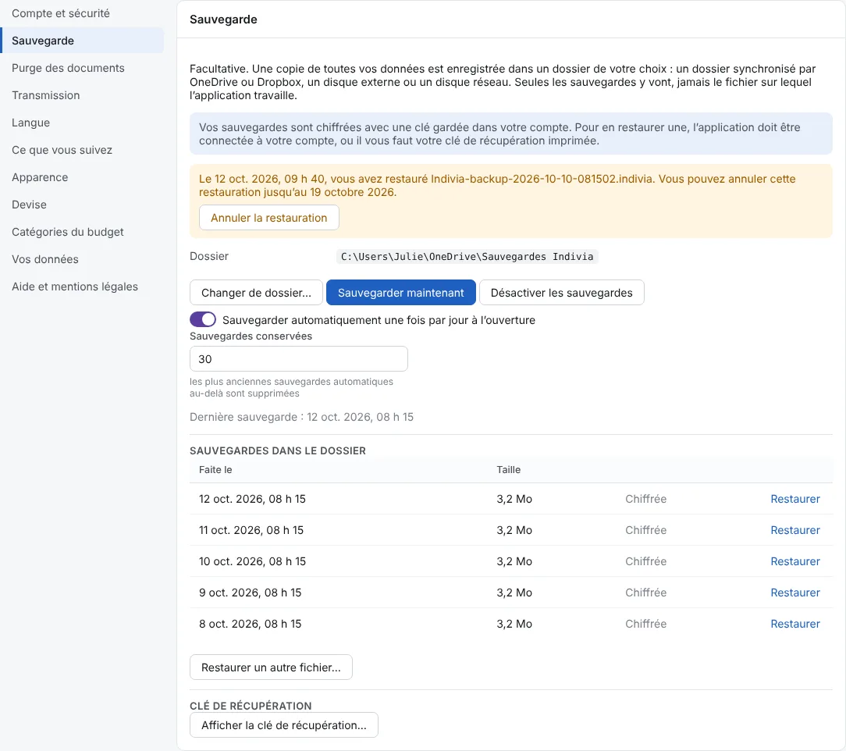The image size is (846, 751).
Task: Click Désactiver les sauvegardes
Action: click(x=562, y=293)
